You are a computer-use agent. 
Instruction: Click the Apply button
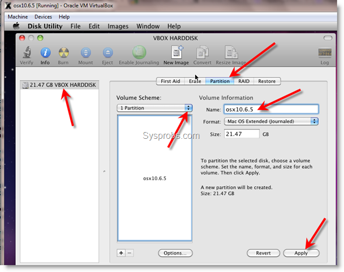(301, 253)
